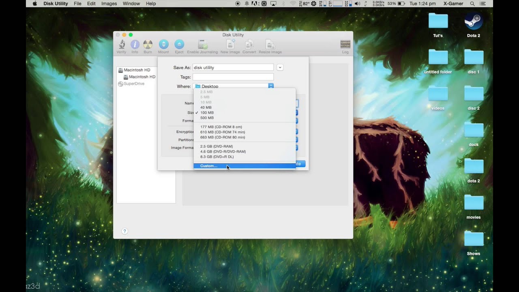
Task: Click the volume icon in menu bar
Action: (357, 4)
